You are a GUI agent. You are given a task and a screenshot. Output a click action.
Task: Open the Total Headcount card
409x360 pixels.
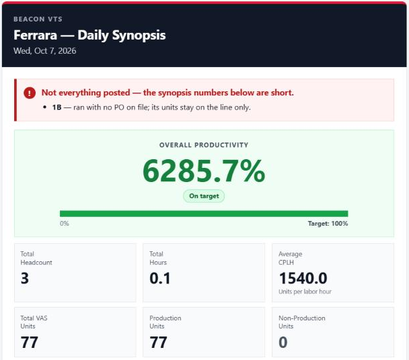[75, 273]
